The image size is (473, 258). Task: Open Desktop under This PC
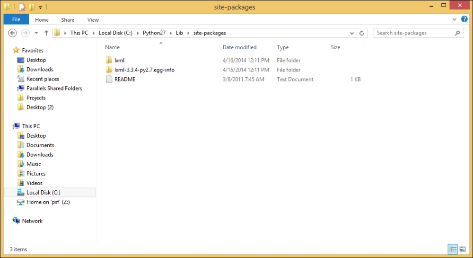click(36, 135)
